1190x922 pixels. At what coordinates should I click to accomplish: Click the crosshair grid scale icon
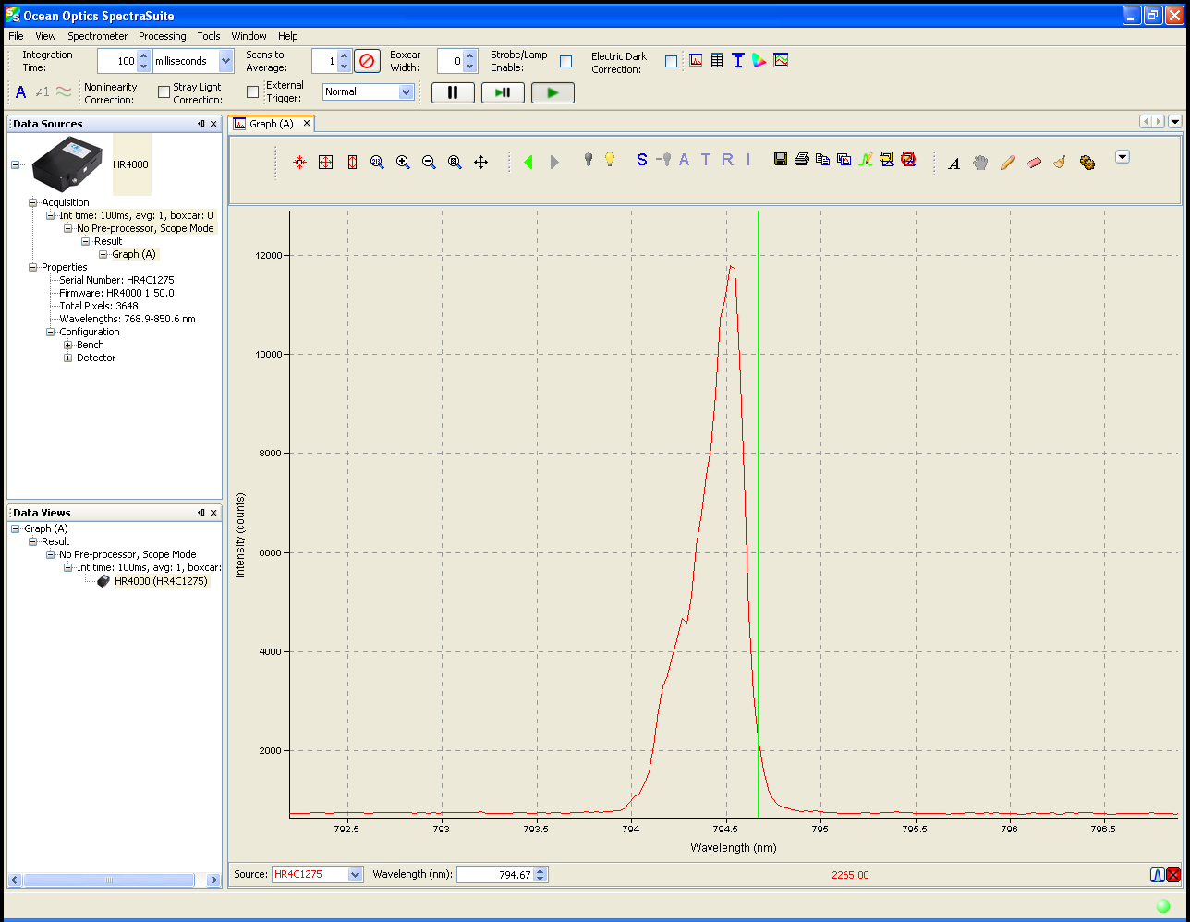point(300,162)
